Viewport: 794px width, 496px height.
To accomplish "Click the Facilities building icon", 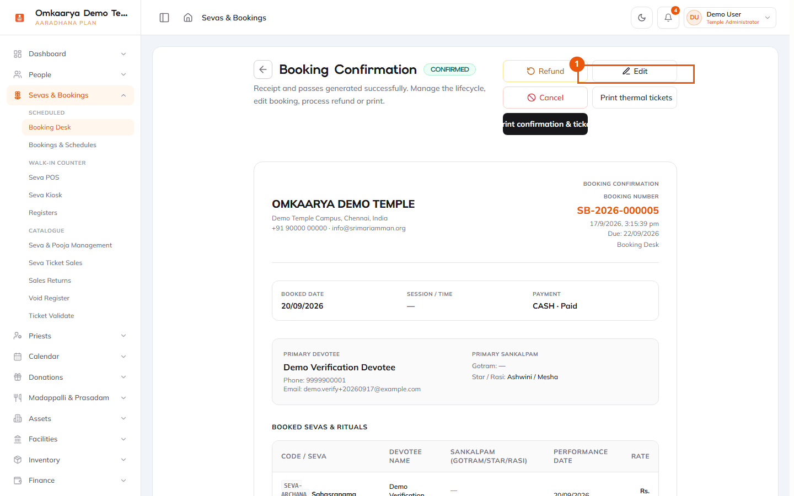I will pos(18,439).
